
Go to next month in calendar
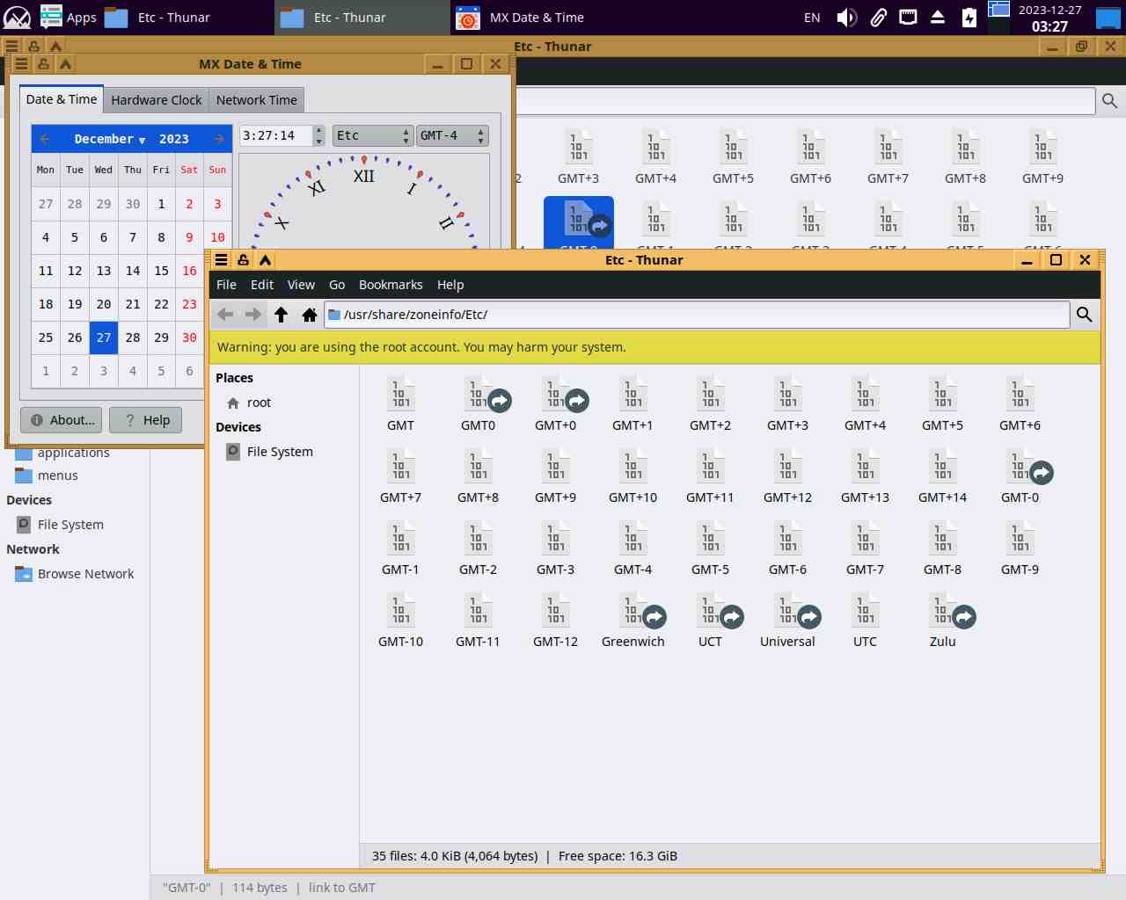tap(219, 139)
